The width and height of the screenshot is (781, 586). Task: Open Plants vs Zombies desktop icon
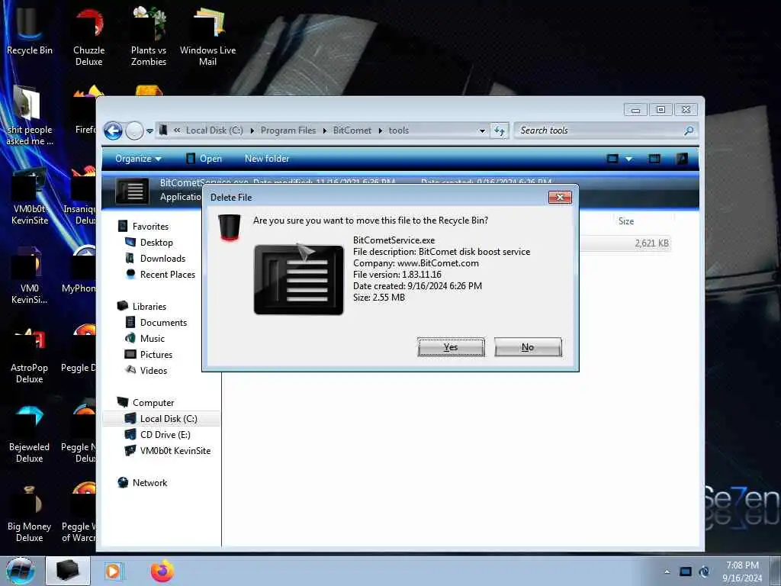[x=149, y=37]
